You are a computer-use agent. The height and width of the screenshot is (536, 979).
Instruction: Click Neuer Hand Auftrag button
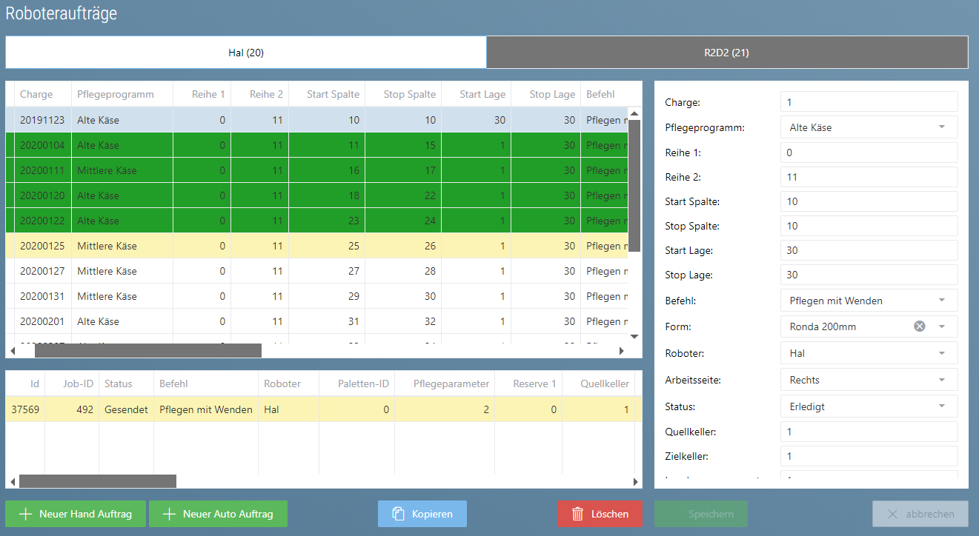(x=76, y=514)
